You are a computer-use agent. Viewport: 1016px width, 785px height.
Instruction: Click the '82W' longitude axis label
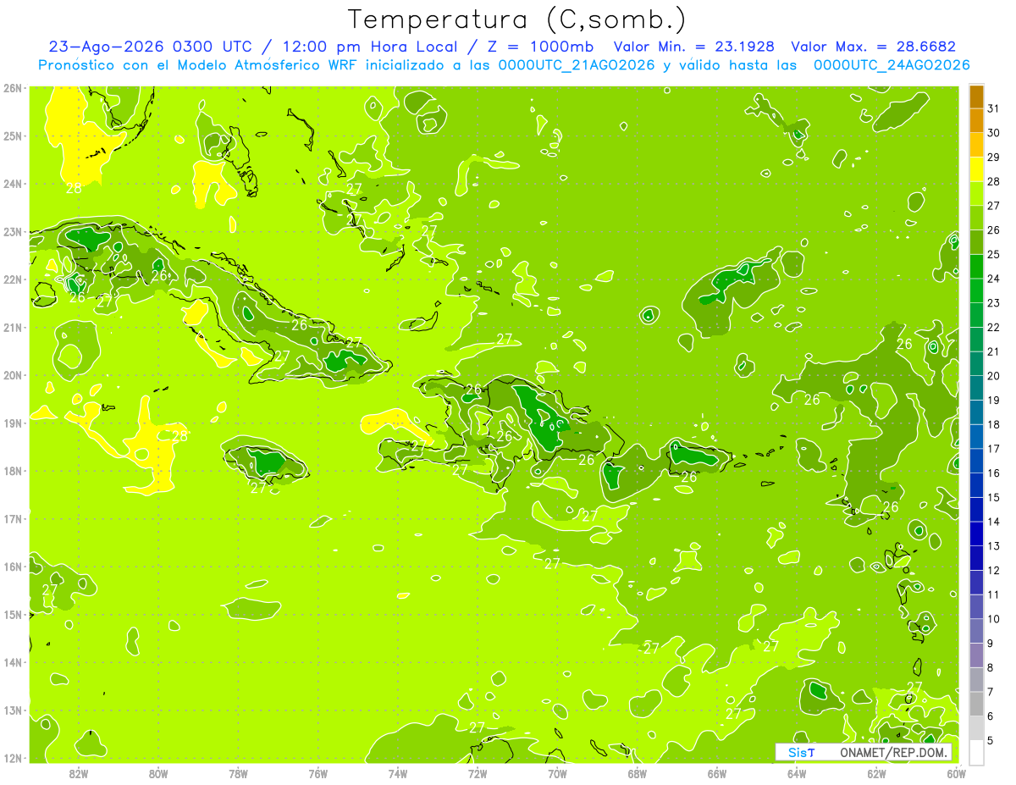(79, 773)
